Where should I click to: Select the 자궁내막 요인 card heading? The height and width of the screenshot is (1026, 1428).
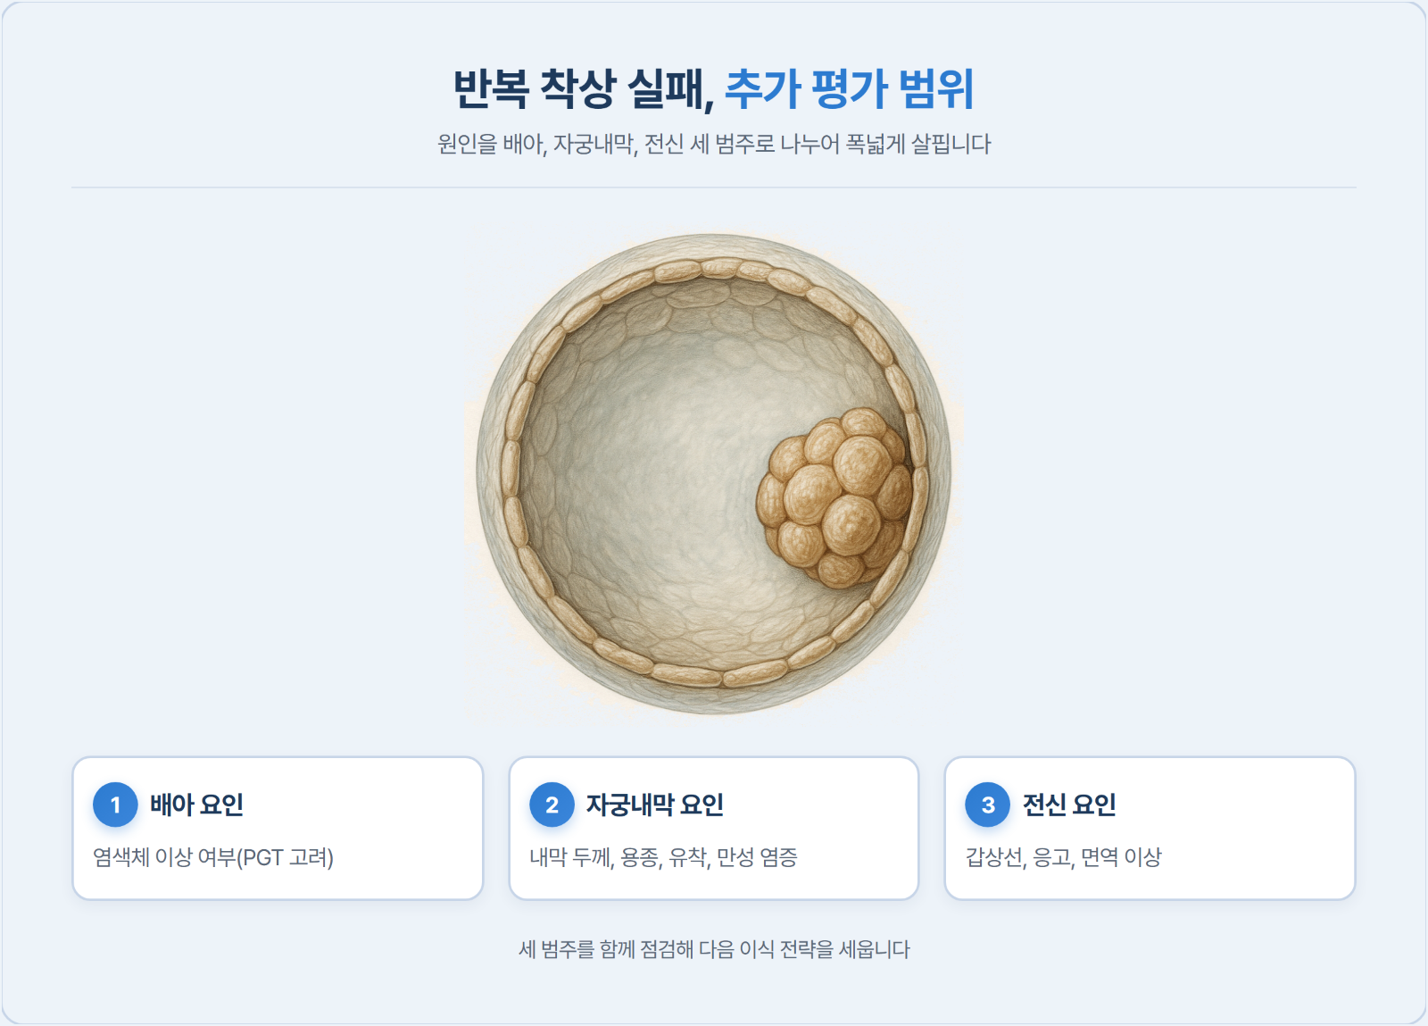click(654, 805)
